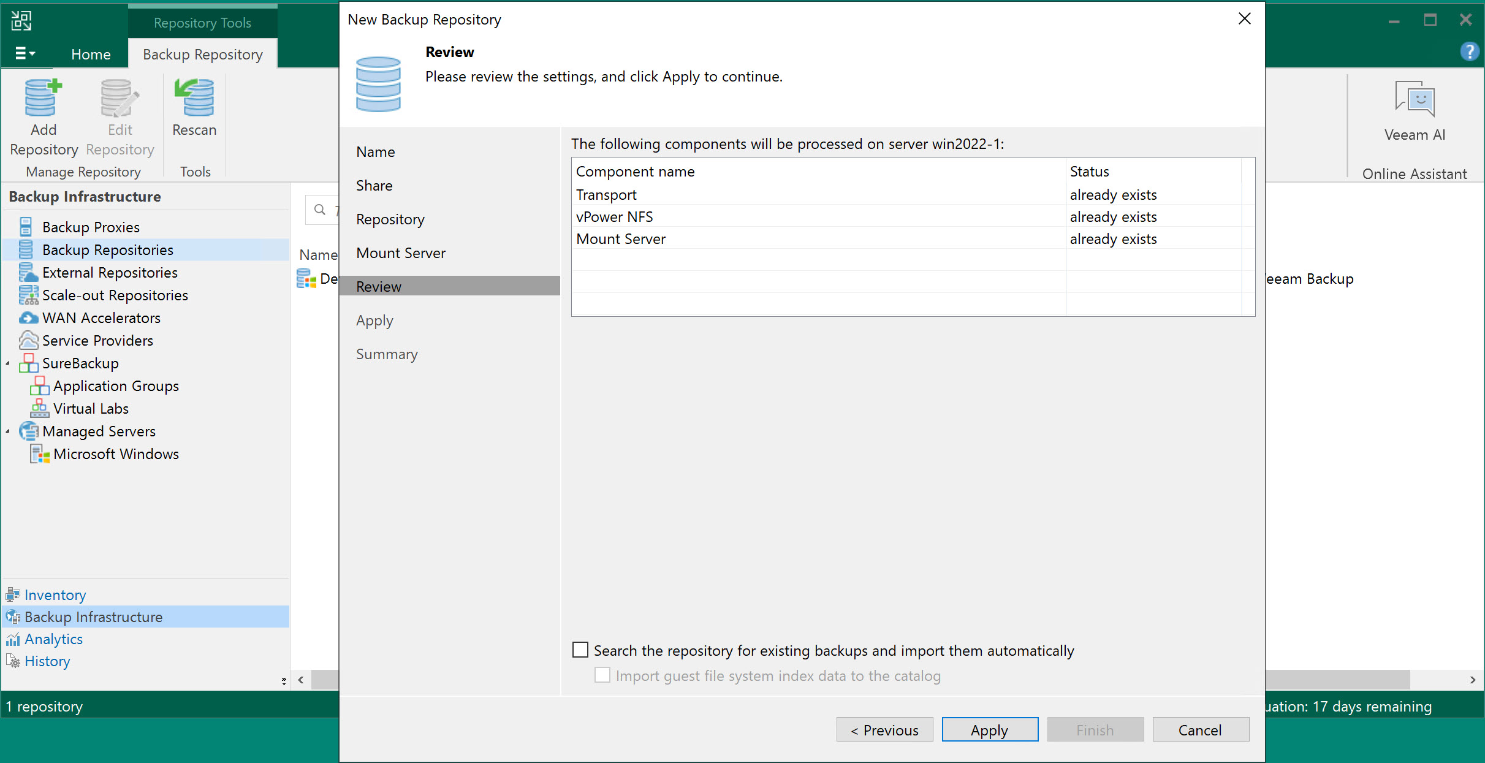Viewport: 1485px width, 763px height.
Task: Open the Virtual Labs node icon
Action: coord(39,409)
